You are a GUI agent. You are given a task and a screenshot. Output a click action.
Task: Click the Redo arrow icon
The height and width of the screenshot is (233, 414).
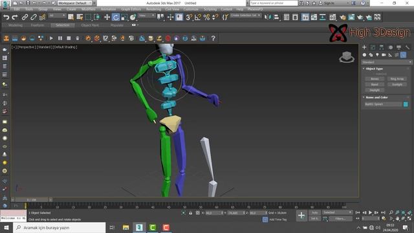tap(15, 17)
